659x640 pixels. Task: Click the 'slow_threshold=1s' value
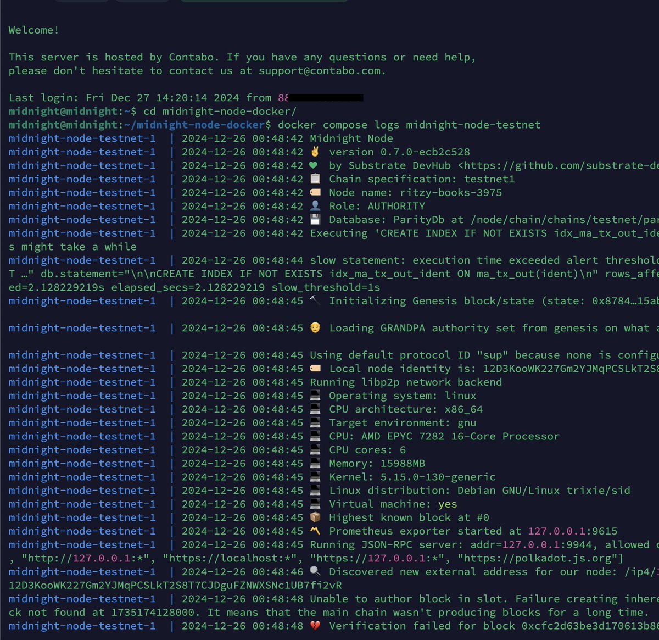click(x=326, y=287)
